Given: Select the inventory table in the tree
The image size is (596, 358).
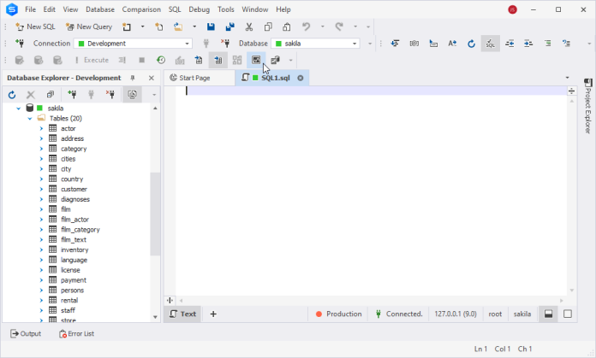Looking at the screenshot, I should click(74, 250).
